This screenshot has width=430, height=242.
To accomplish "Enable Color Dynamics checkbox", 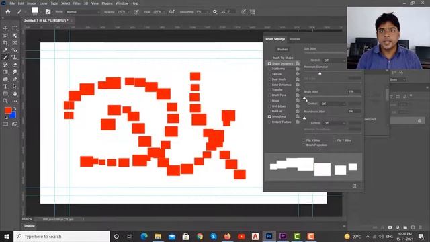I will (x=269, y=85).
